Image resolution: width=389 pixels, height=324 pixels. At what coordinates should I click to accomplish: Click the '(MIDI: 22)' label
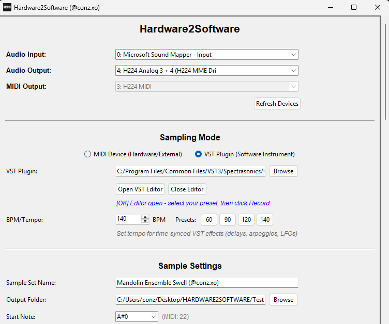coord(175,317)
